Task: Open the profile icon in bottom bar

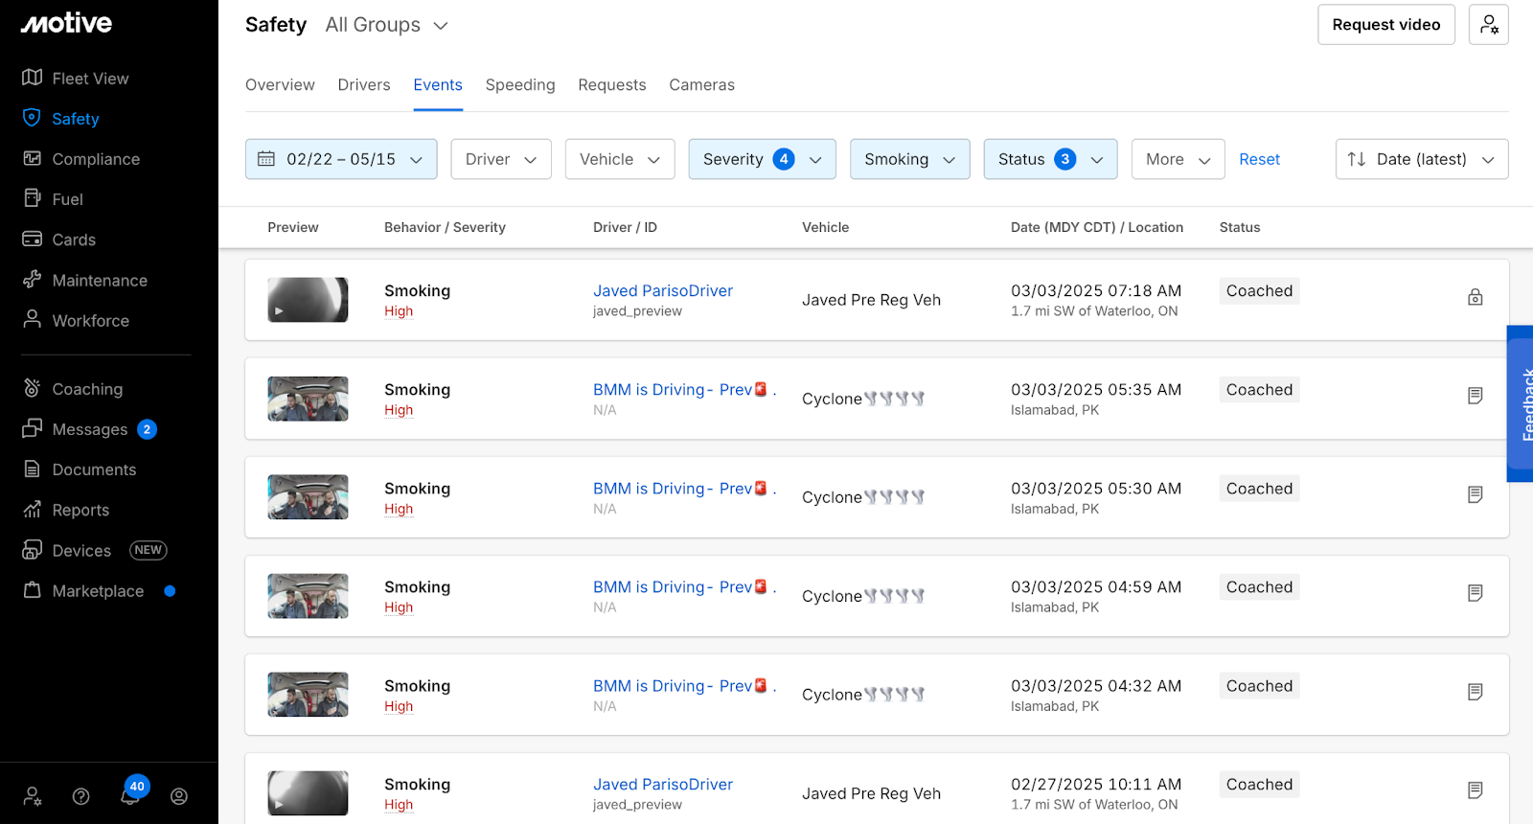Action: coord(179,796)
